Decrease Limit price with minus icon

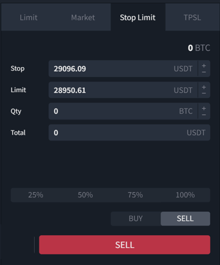(x=204, y=93)
